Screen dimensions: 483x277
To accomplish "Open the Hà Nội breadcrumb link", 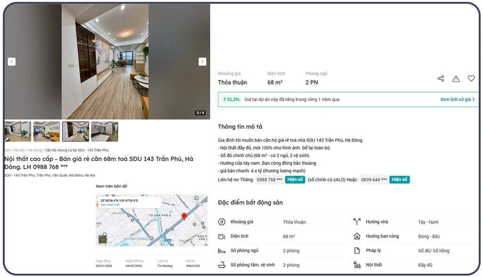I will coord(19,150).
